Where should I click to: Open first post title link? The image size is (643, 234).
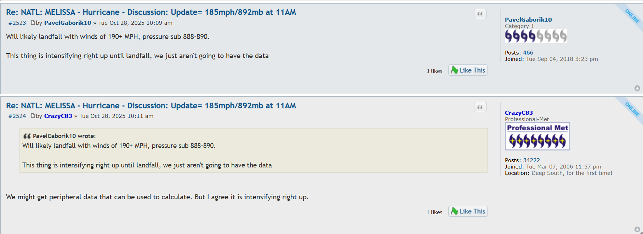[x=151, y=12]
